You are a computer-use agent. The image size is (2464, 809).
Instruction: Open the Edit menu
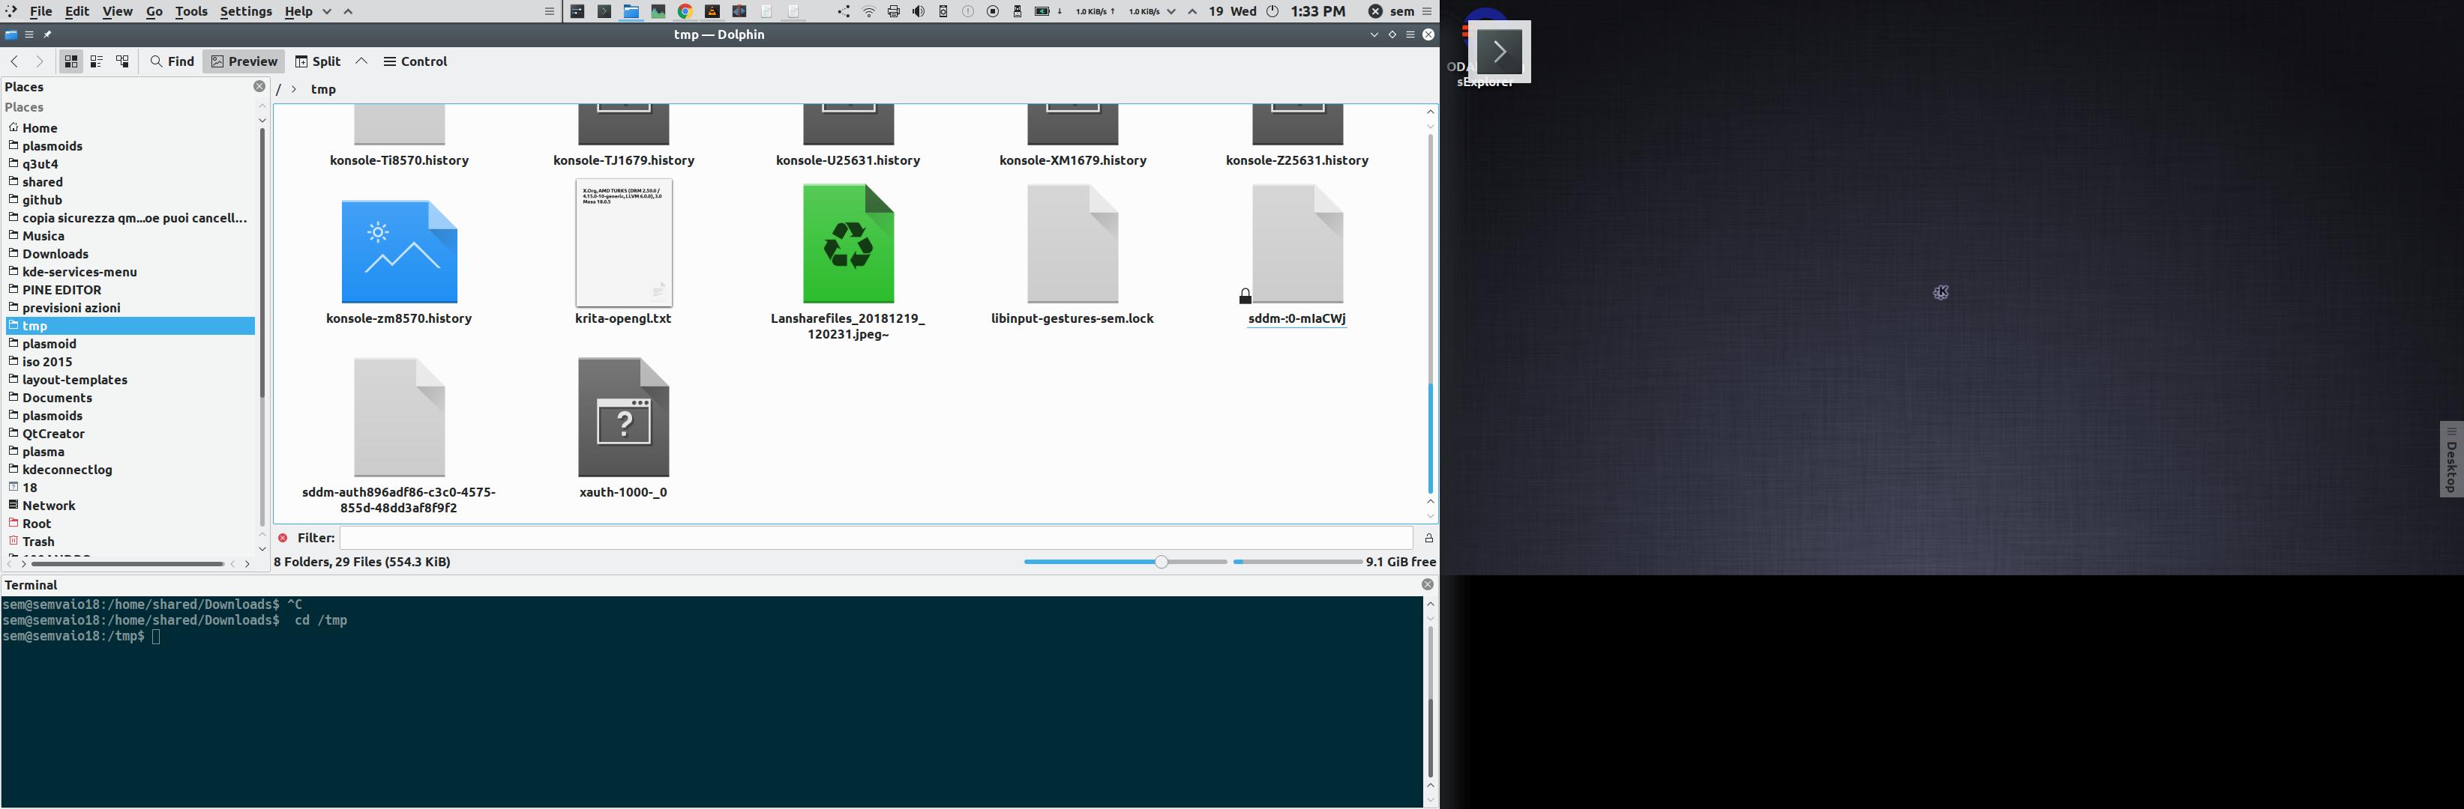point(76,11)
